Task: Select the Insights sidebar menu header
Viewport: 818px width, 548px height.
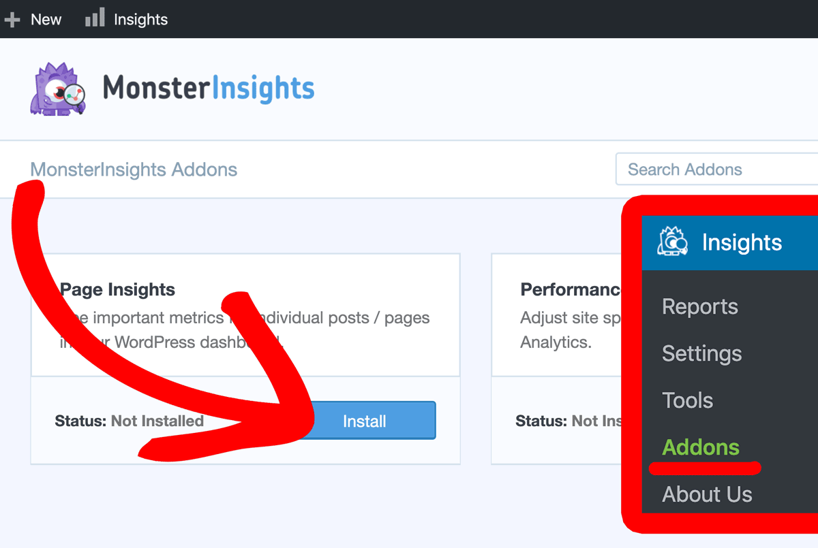Action: tap(730, 242)
